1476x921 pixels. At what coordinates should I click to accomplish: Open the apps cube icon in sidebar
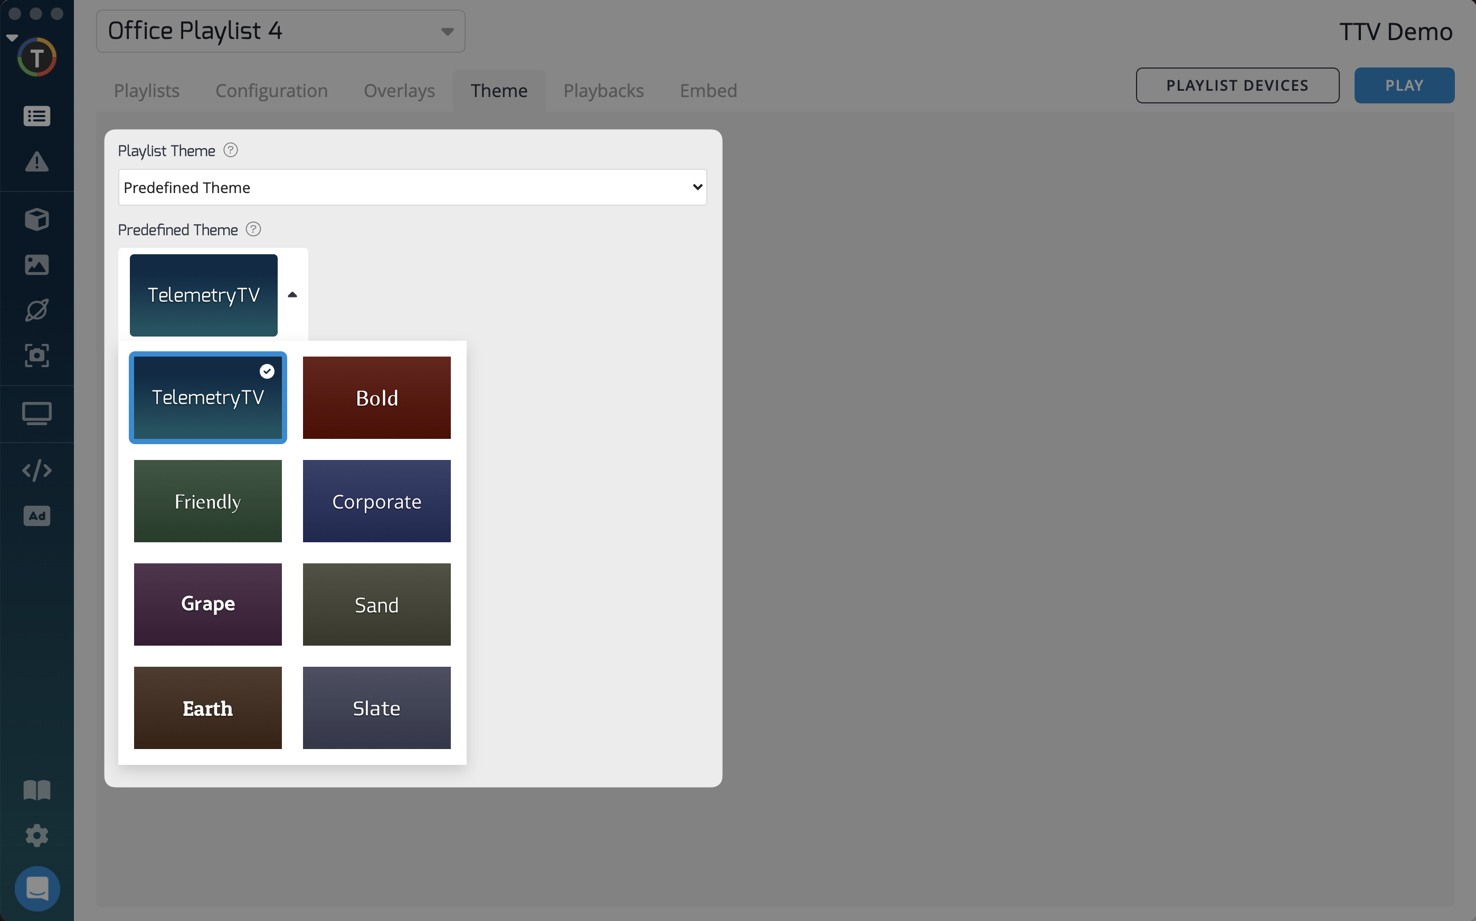(36, 219)
